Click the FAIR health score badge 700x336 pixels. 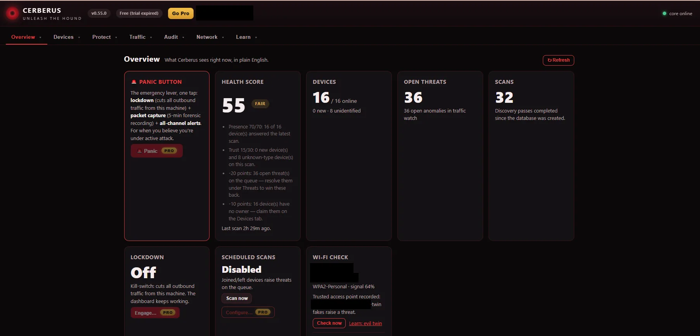coord(260,104)
